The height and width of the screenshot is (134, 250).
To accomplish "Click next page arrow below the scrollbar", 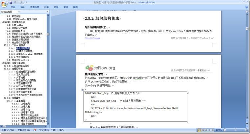I will pos(247,126).
